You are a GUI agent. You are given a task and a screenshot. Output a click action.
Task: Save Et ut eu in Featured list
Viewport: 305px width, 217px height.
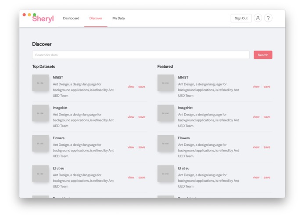point(267,177)
